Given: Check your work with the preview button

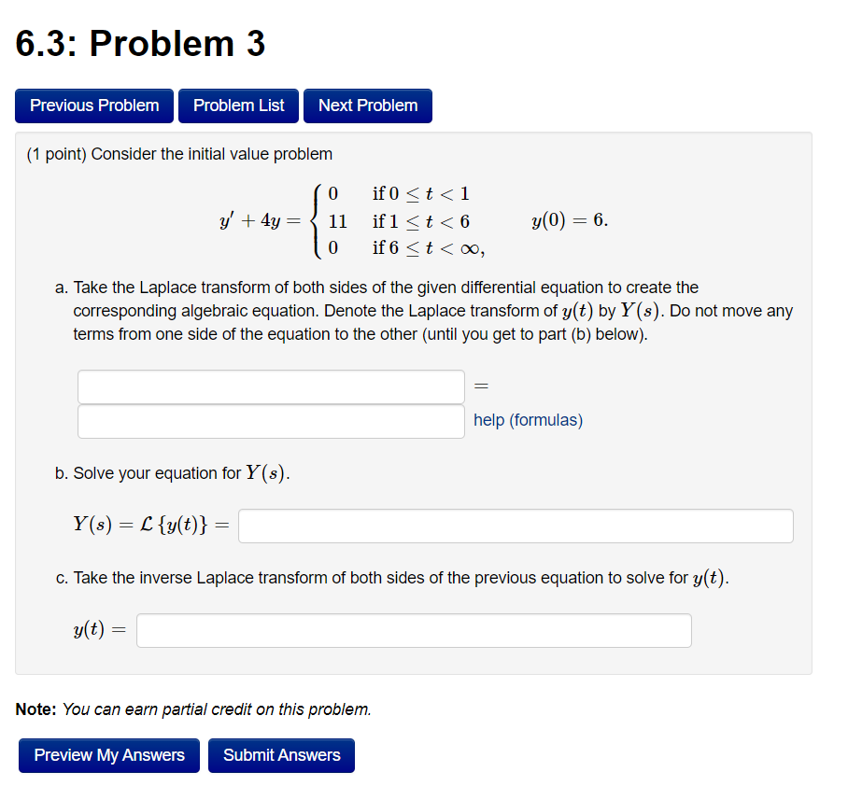Looking at the screenshot, I should (108, 755).
